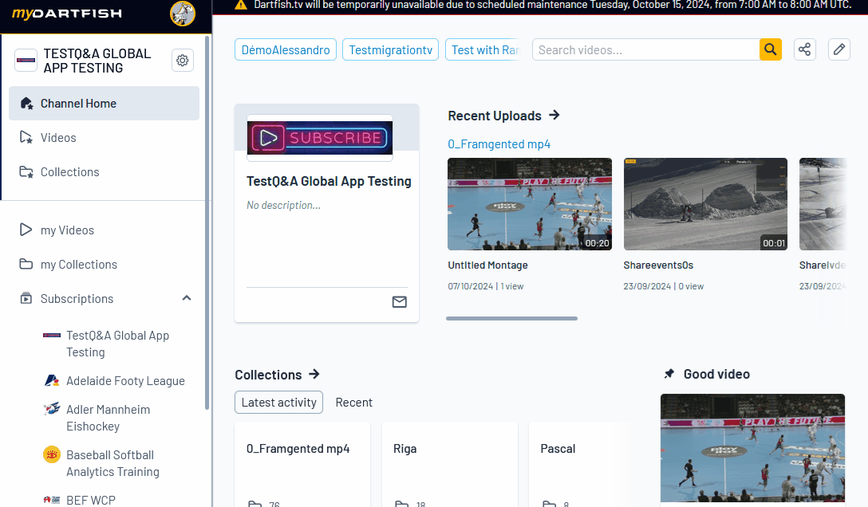The width and height of the screenshot is (868, 507).
Task: Click the TestQ&A channel logo in sidebar header
Action: pyautogui.click(x=26, y=61)
